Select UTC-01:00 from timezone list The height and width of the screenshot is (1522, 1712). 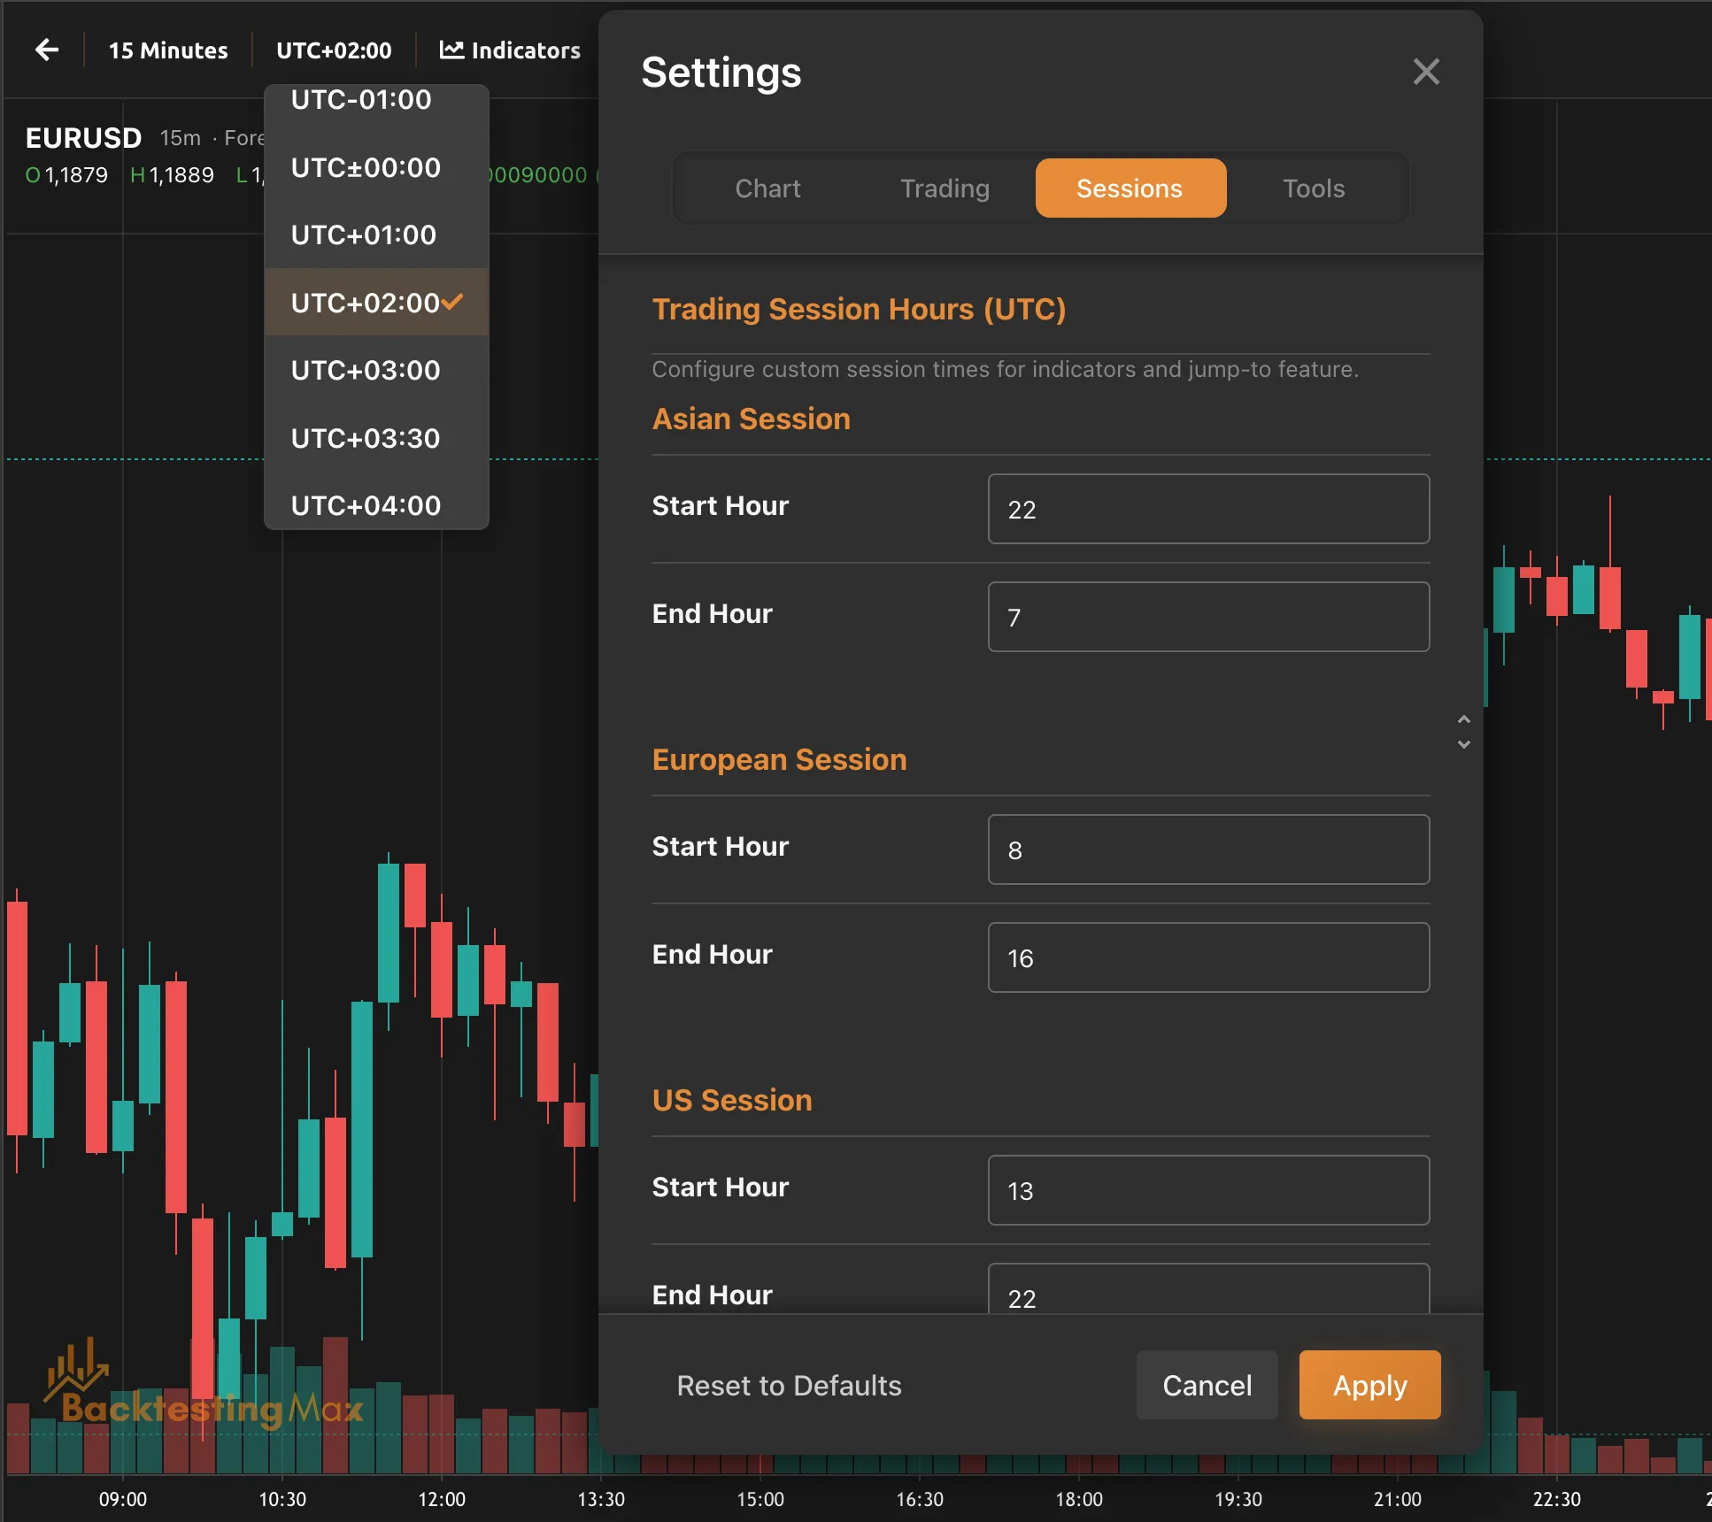(377, 100)
